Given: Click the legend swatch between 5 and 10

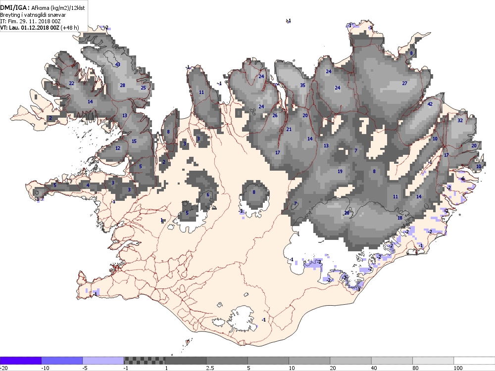Looking at the screenshot, I should (x=268, y=360).
